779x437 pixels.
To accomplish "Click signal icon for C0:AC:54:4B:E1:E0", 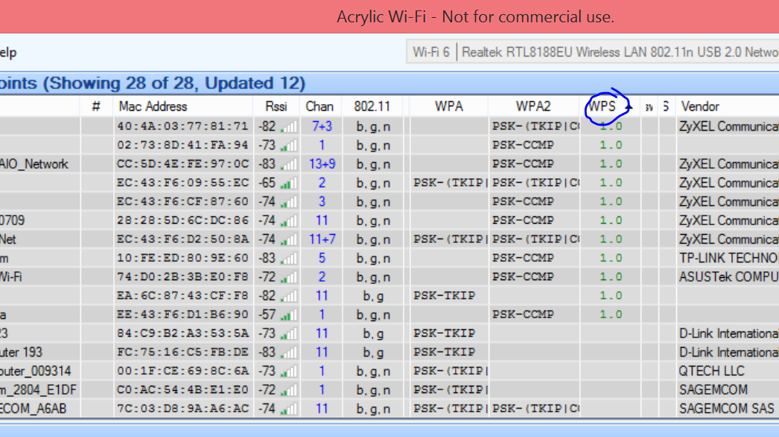I will 289,390.
